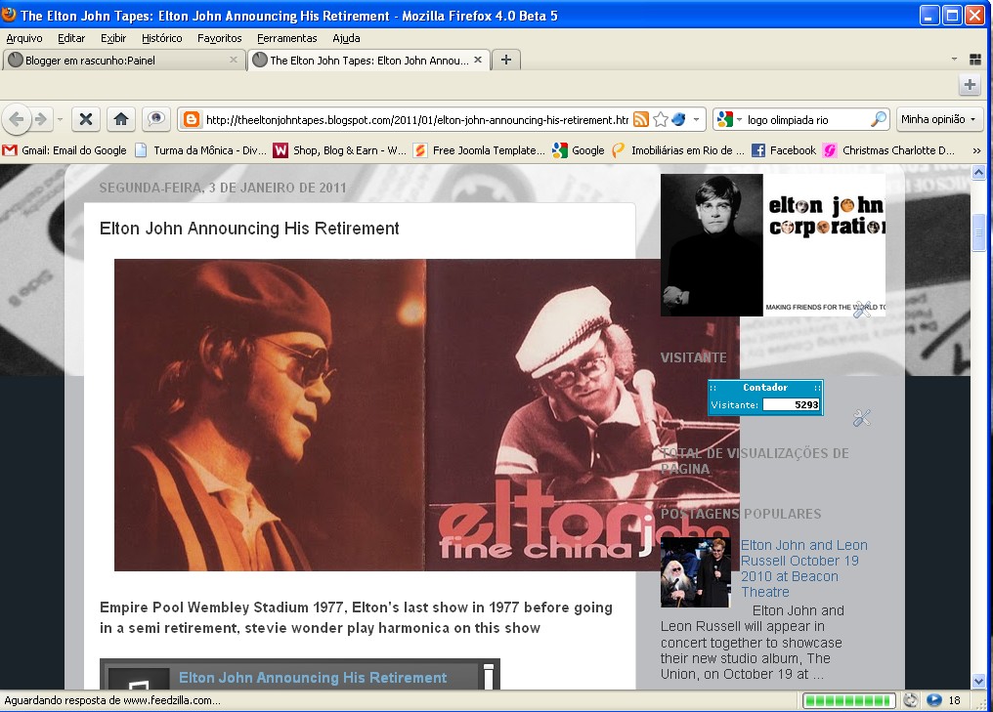Click wrench icon beside the Contador widget

(862, 418)
